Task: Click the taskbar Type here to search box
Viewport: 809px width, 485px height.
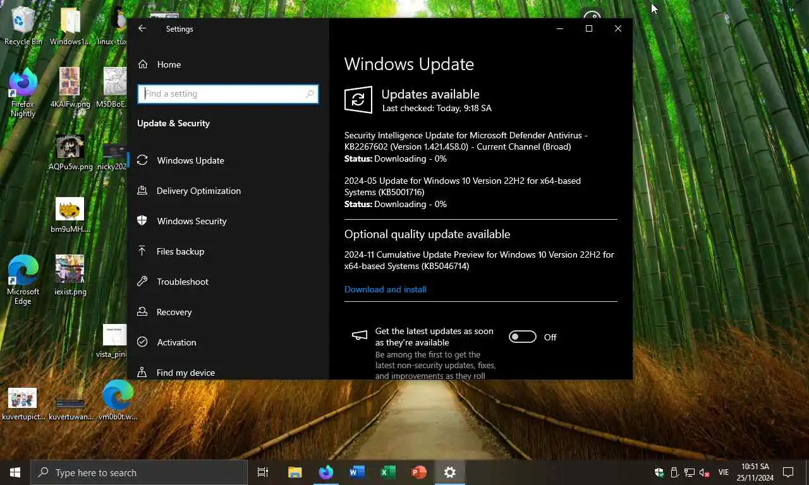Action: coord(139,472)
